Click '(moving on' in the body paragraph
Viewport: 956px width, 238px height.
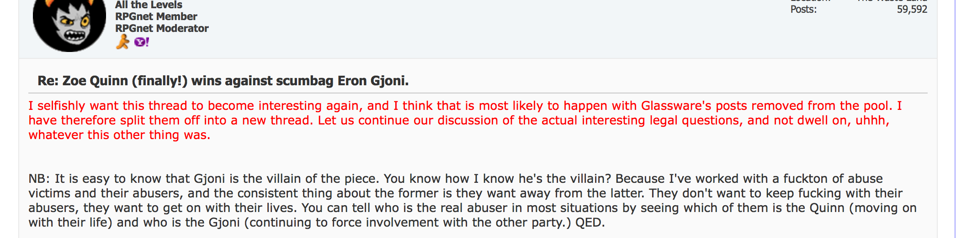click(x=882, y=208)
